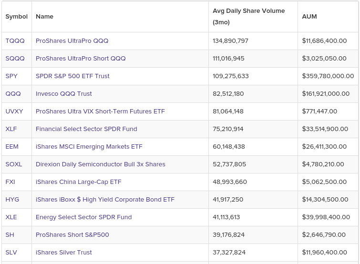360x264 pixels.
Task: Open iShares China Large-Cap ETF link
Action: point(79,182)
